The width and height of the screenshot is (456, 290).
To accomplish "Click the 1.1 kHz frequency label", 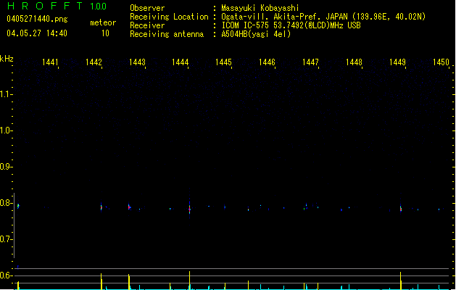I will tap(6, 94).
